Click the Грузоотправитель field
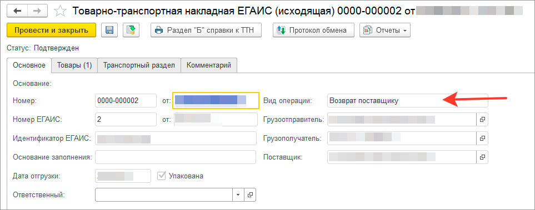This screenshot has height=210, width=535. tap(402, 120)
